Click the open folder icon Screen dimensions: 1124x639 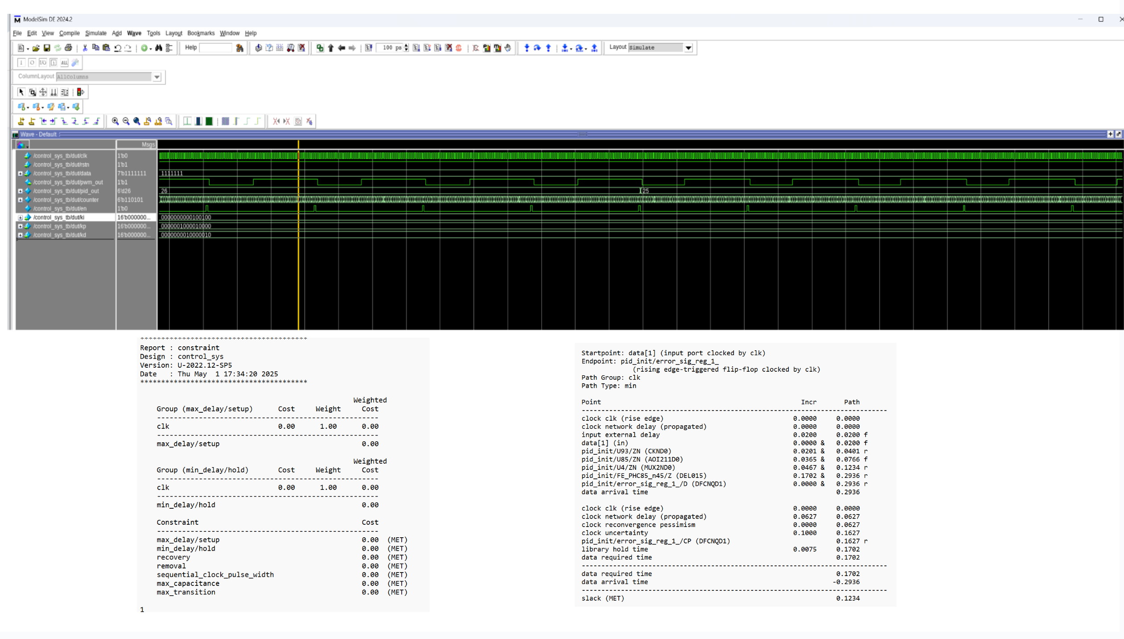pos(36,48)
